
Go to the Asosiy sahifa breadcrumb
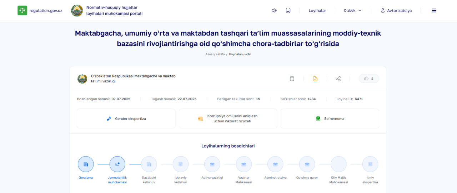(215, 54)
